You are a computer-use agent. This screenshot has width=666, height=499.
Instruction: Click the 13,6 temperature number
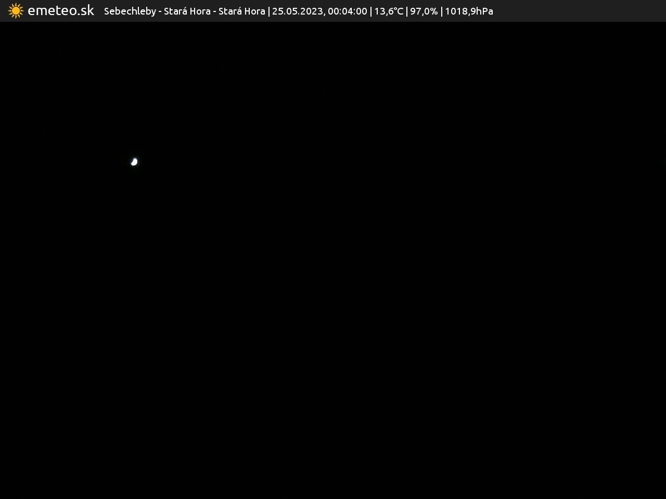(383, 11)
